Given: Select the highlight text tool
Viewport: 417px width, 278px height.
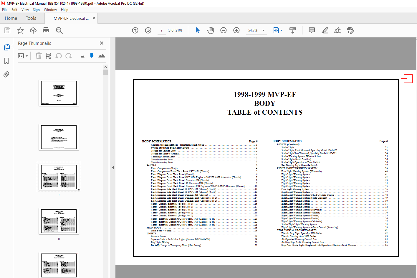Looking at the screenshot, I should click(325, 30).
